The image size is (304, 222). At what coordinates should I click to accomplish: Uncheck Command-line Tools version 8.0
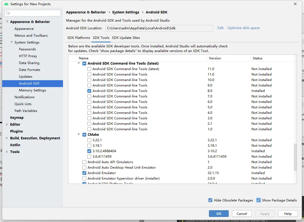coord(89,91)
